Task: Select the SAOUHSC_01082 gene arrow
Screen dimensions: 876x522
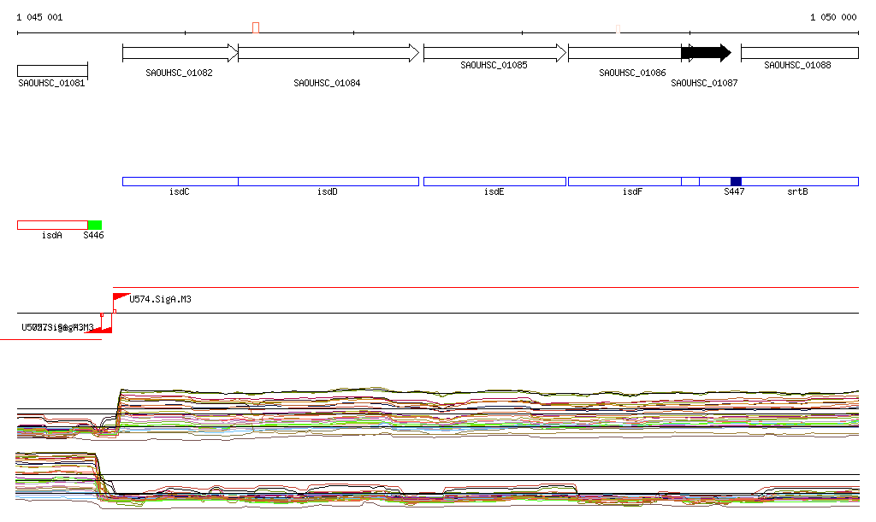Action: (x=180, y=53)
